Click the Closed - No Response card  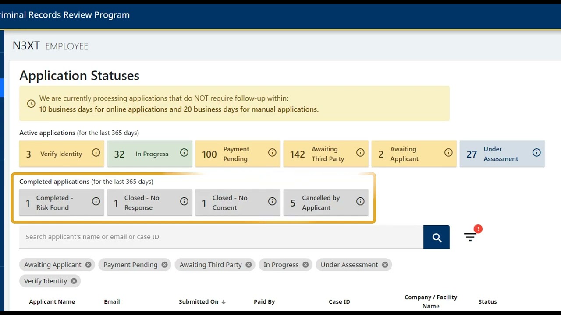pyautogui.click(x=142, y=203)
